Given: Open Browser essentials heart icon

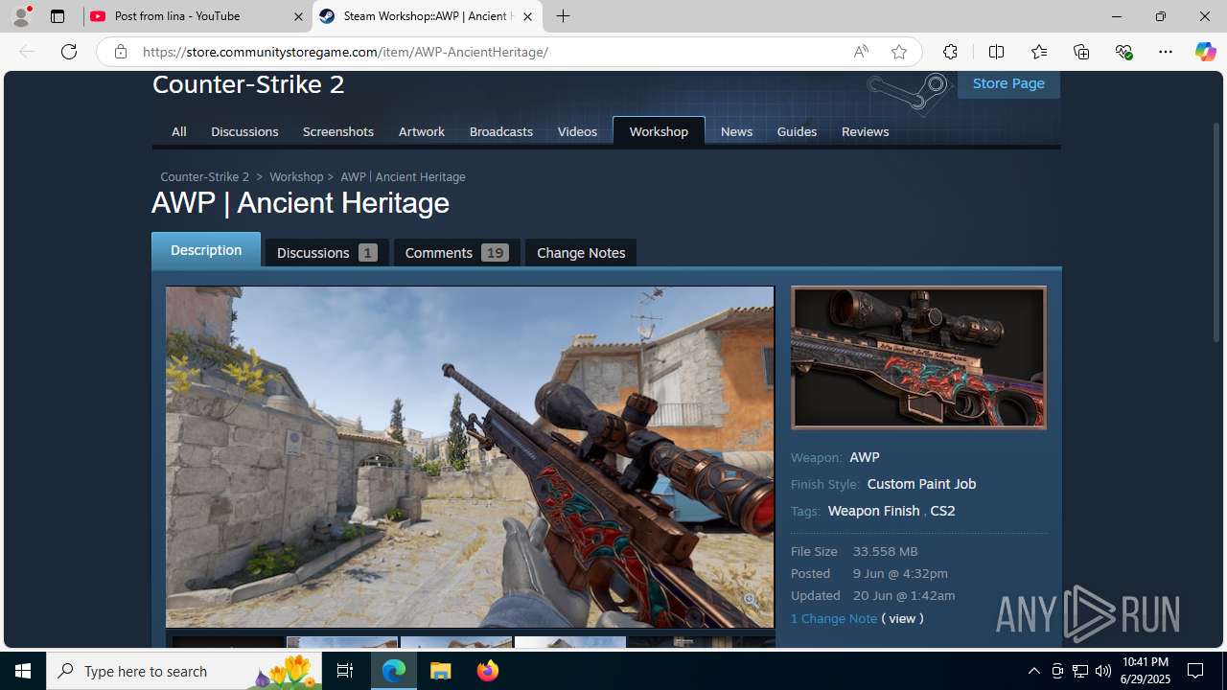Looking at the screenshot, I should (x=1123, y=52).
